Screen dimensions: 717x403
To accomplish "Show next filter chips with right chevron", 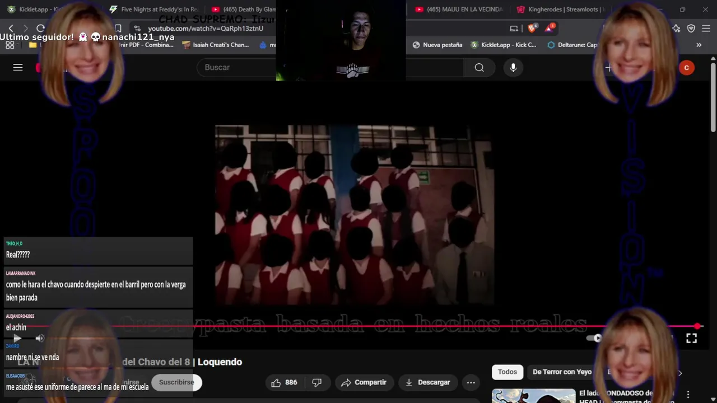I will (x=680, y=372).
